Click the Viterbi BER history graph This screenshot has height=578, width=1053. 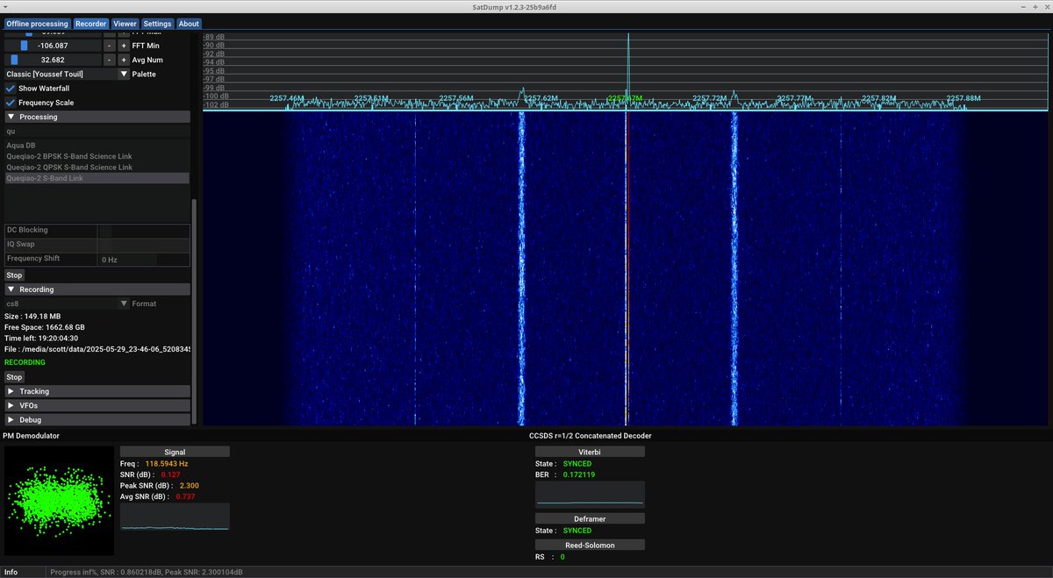pos(590,494)
